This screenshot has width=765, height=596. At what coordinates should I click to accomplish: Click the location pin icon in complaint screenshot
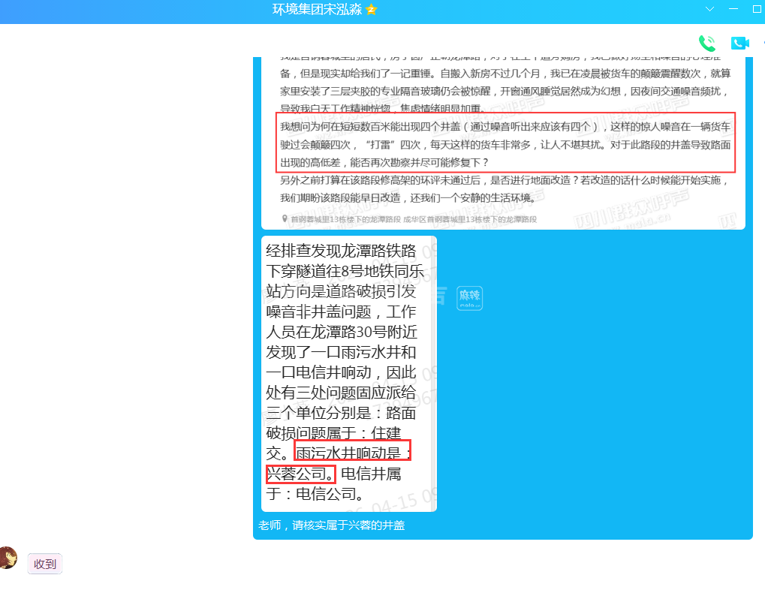click(x=285, y=219)
